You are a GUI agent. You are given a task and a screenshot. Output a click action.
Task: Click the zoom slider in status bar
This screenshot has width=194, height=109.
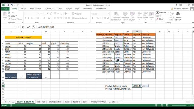(x=179, y=105)
